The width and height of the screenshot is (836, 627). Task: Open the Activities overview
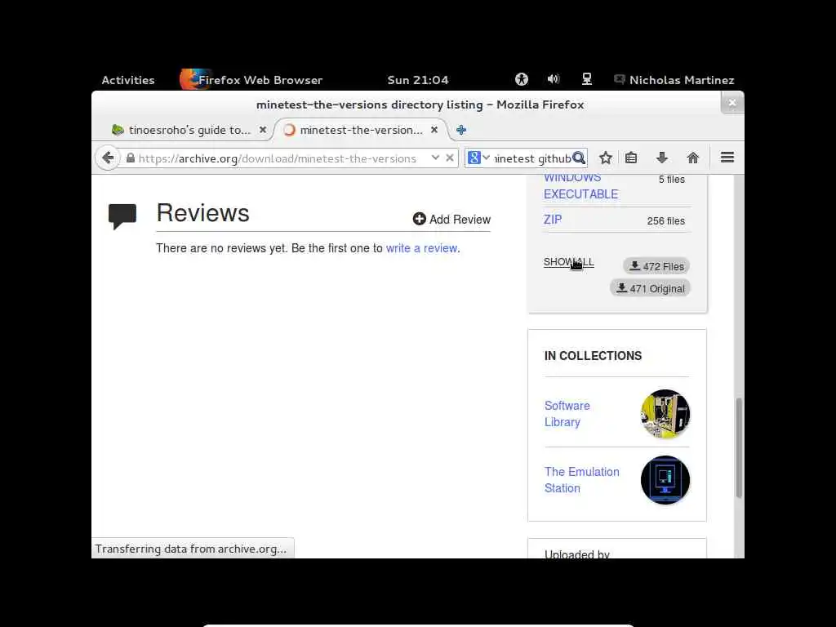128,80
